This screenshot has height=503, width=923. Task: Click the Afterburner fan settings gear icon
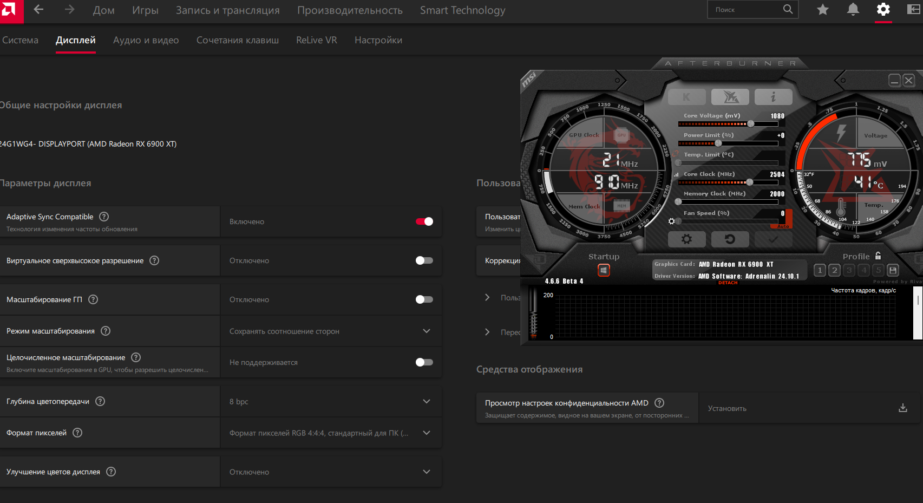coord(671,221)
